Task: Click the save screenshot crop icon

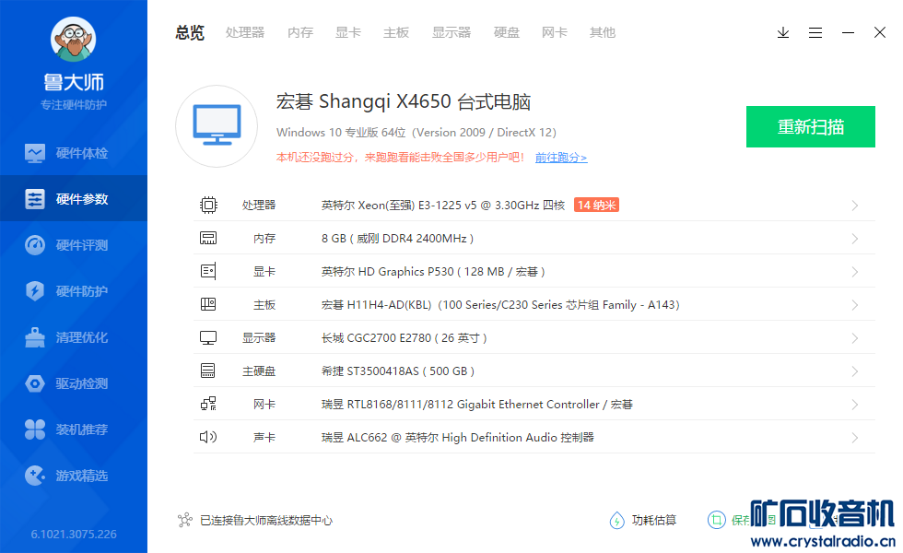Action: tap(717, 520)
